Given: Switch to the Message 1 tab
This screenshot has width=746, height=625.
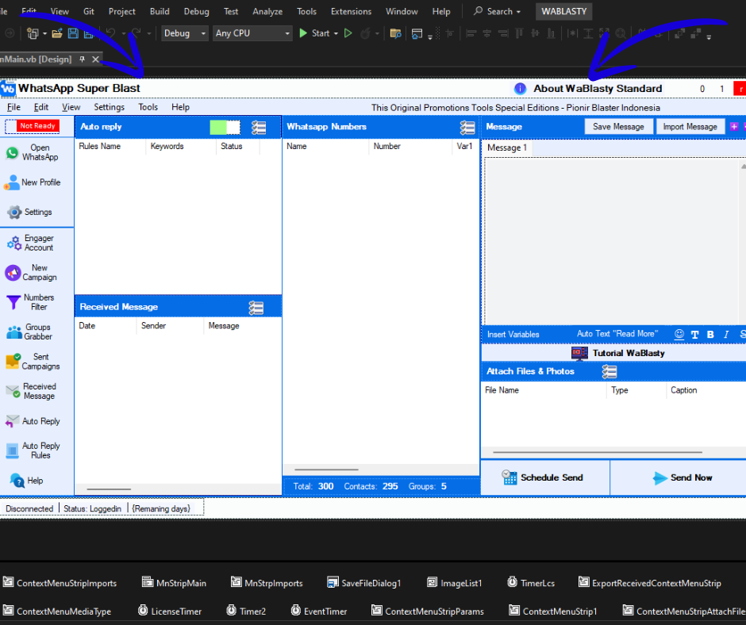Looking at the screenshot, I should [x=506, y=148].
